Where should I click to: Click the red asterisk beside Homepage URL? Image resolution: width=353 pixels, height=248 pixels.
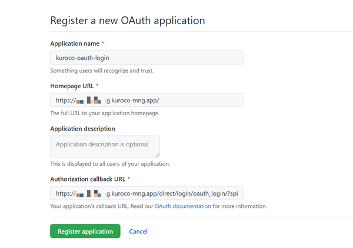tap(97, 85)
